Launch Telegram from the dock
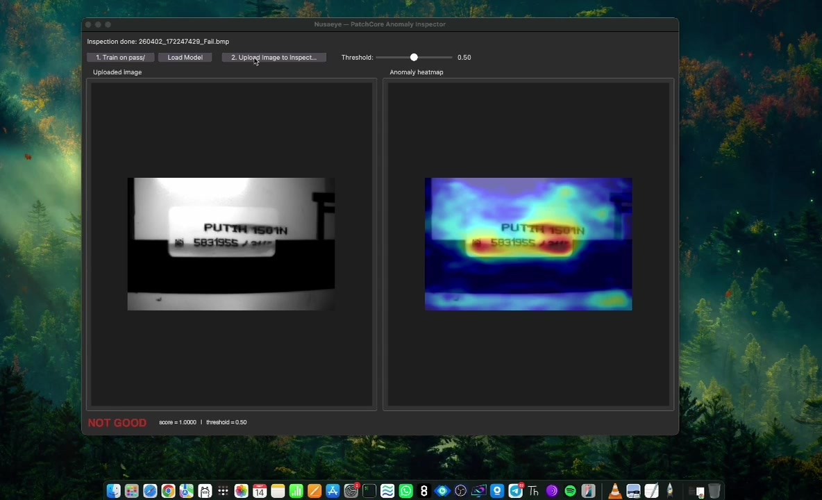Viewport: 822px width, 500px height. pos(515,491)
